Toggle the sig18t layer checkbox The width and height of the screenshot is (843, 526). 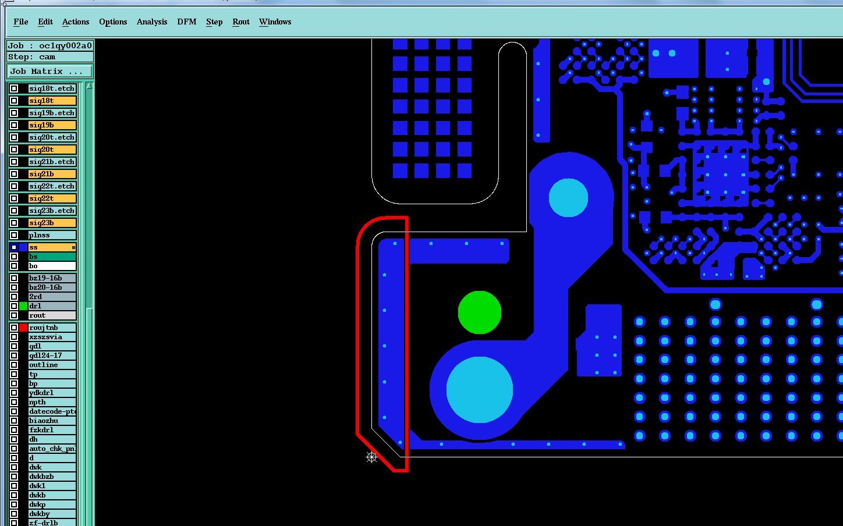(x=14, y=101)
